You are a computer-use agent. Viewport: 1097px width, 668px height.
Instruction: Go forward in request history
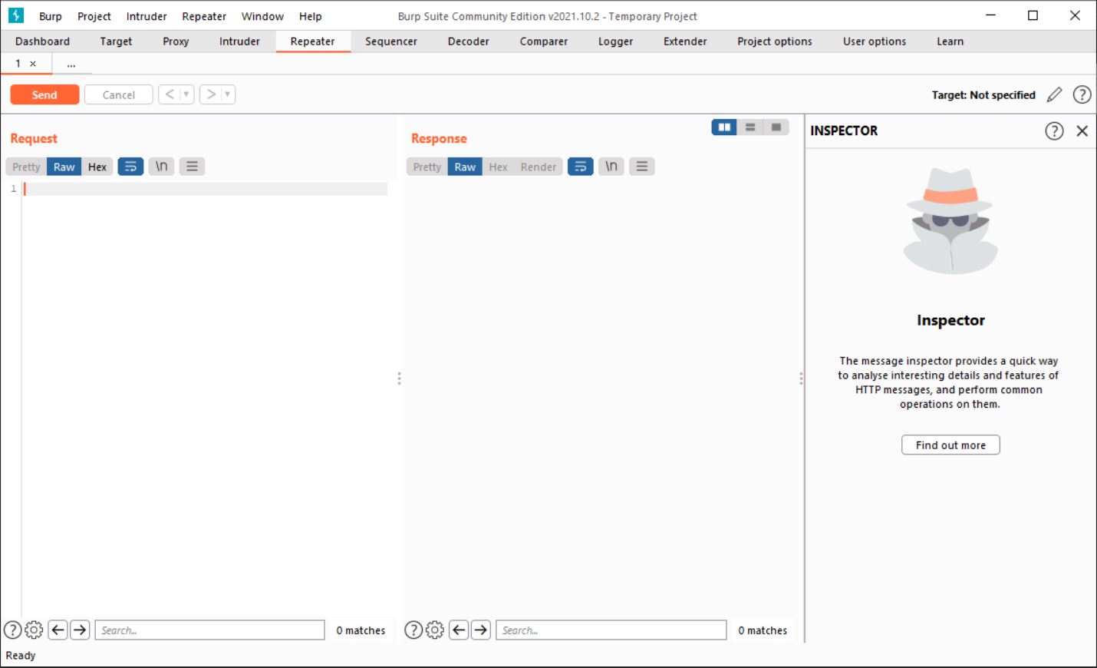pos(211,94)
